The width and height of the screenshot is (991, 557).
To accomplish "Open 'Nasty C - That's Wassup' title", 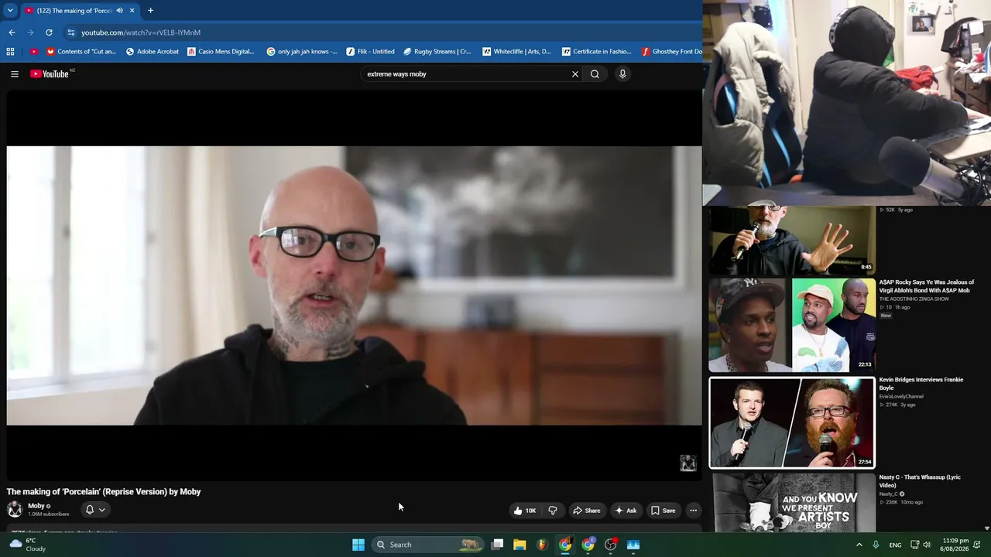I will [920, 481].
